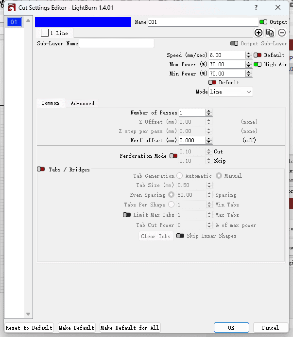The image size is (293, 337).
Task: Toggle the Limit Max Tabs switch
Action: pos(127,215)
